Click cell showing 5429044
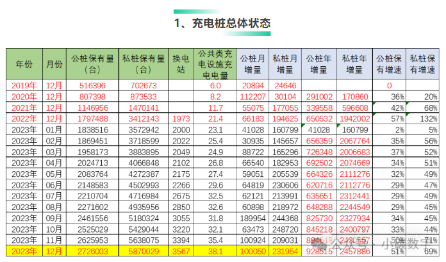The width and height of the screenshot is (446, 262). click(144, 229)
